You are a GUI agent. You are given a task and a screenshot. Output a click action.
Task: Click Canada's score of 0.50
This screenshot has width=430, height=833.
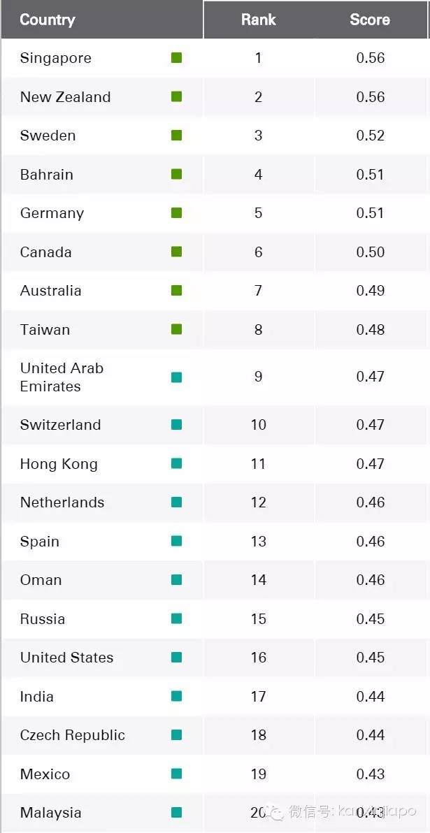[371, 252]
